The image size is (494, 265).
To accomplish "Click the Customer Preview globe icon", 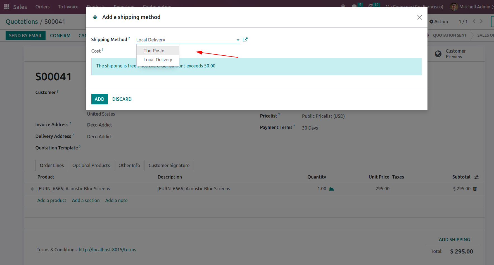I will (x=438, y=54).
